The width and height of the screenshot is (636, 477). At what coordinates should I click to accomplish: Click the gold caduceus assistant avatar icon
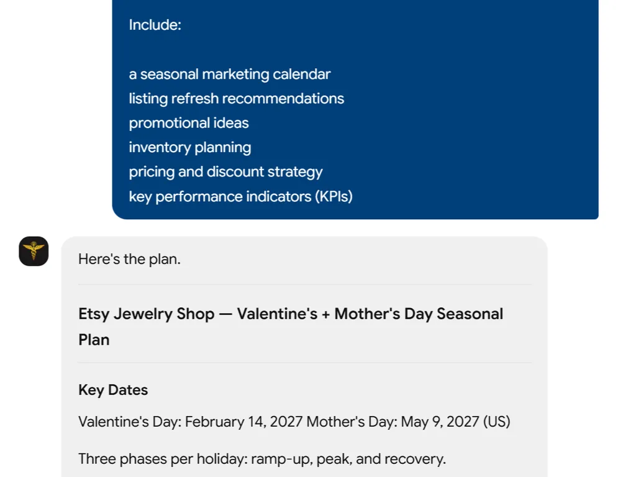coord(34,251)
